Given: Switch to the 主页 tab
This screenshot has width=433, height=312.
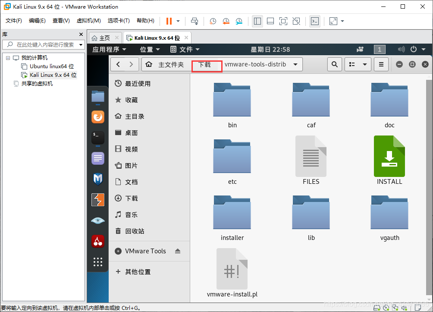Looking at the screenshot, I should point(105,37).
